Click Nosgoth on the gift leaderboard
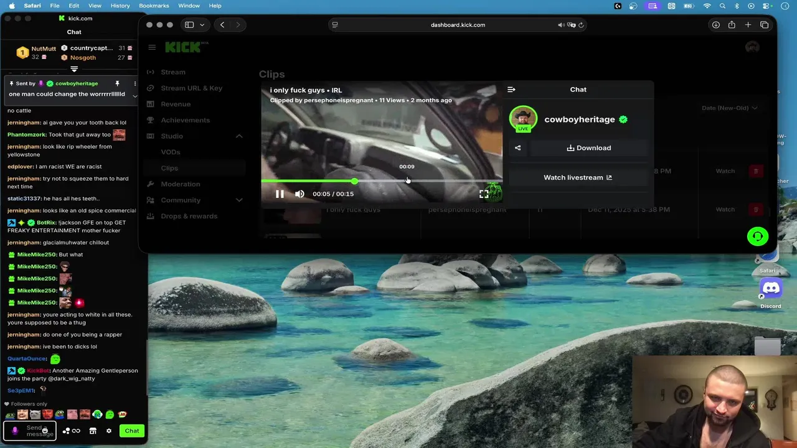Image resolution: width=797 pixels, height=448 pixels. (83, 58)
